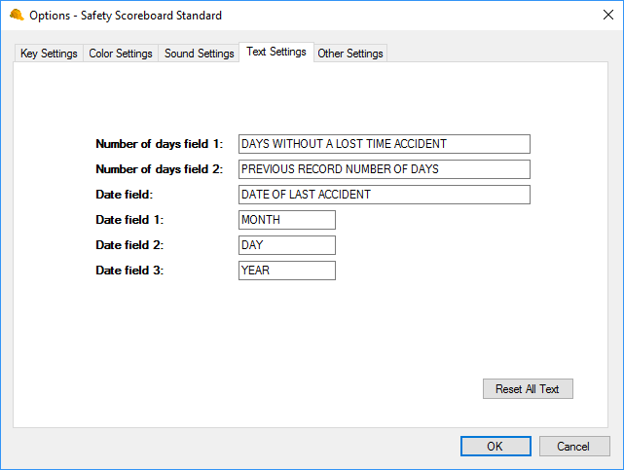Go to the Sound Settings tab
The image size is (624, 470).
point(199,54)
